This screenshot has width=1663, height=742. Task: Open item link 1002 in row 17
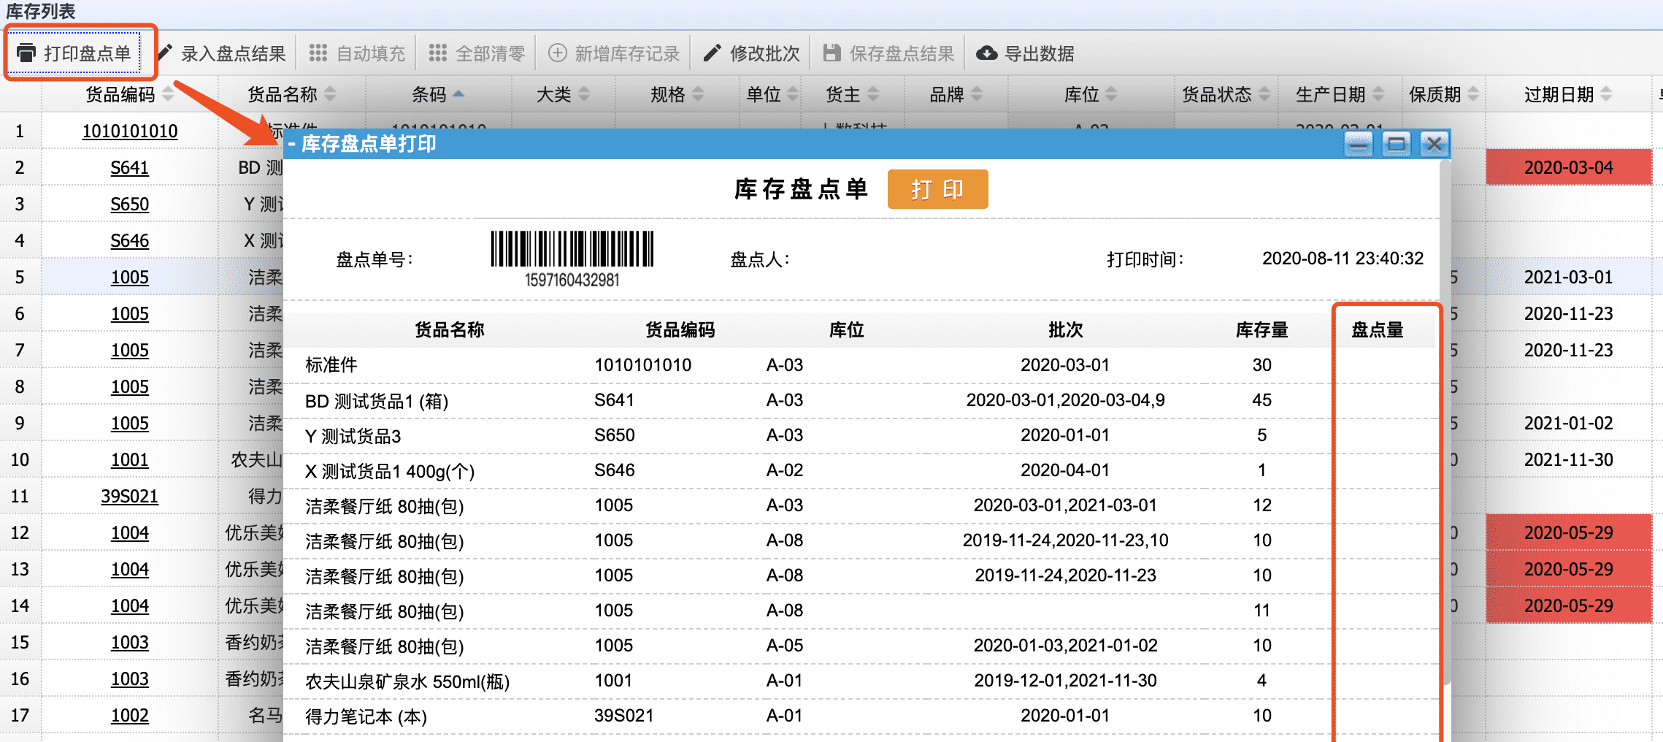(x=130, y=716)
